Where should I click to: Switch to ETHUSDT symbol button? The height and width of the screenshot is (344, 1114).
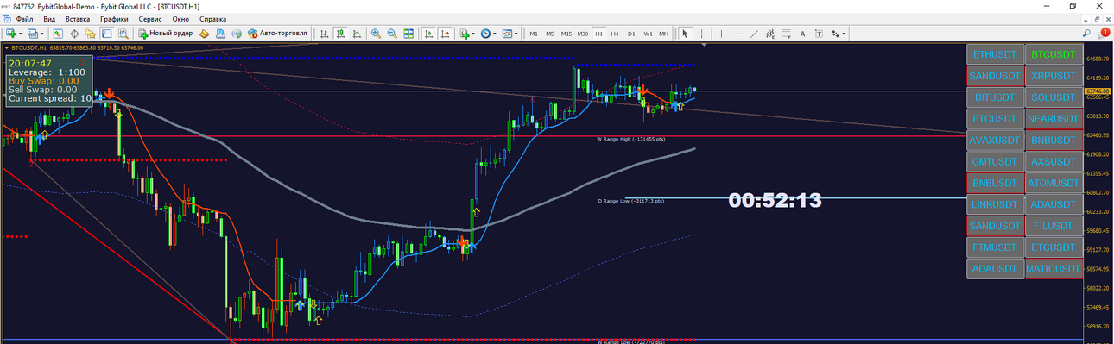point(995,53)
